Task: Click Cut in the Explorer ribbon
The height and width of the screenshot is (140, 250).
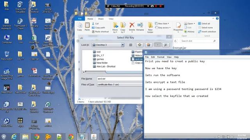Action: click(x=95, y=23)
